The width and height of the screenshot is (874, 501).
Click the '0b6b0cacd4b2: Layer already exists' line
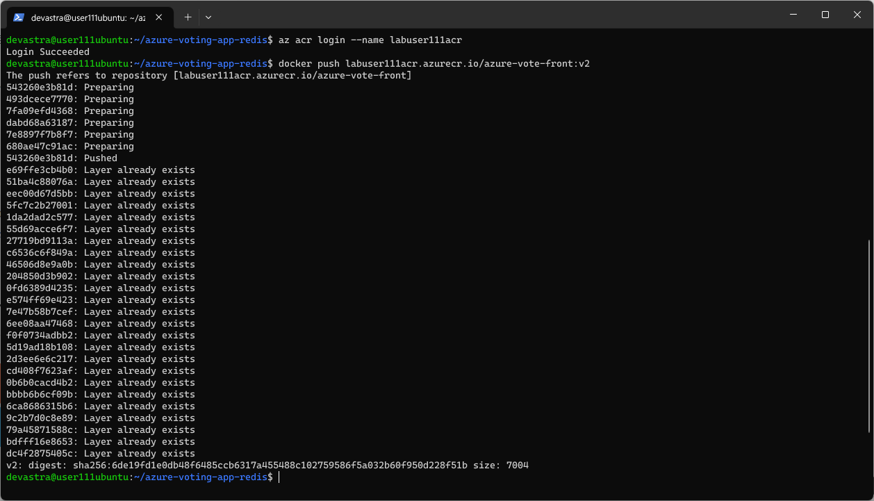click(x=101, y=382)
